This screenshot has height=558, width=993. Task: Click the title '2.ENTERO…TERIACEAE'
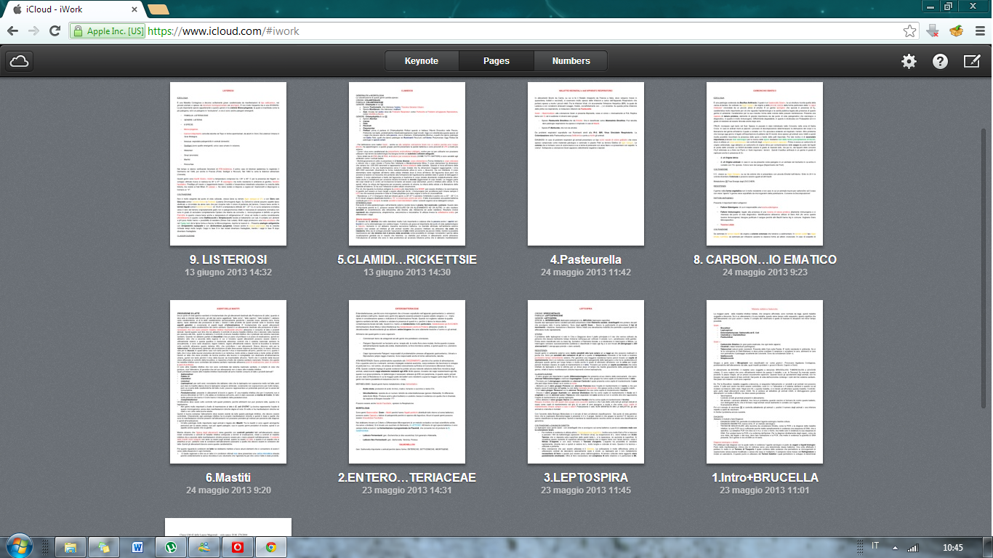407,477
